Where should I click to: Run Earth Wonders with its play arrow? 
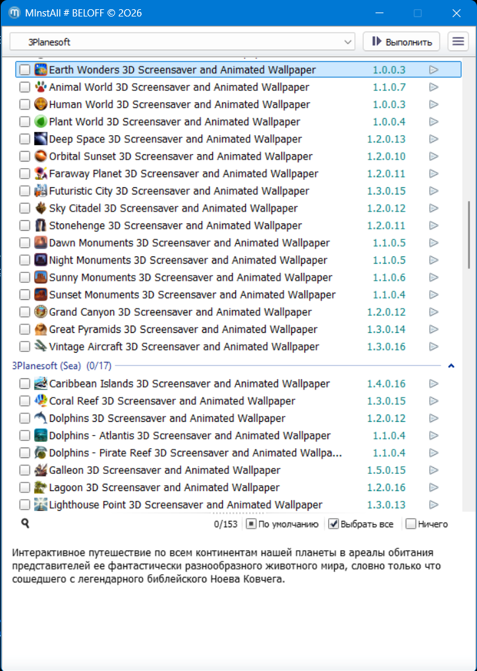tap(434, 70)
